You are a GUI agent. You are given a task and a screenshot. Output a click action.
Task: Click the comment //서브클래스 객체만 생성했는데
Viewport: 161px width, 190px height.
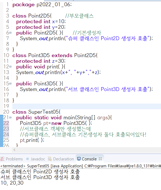[55, 129]
